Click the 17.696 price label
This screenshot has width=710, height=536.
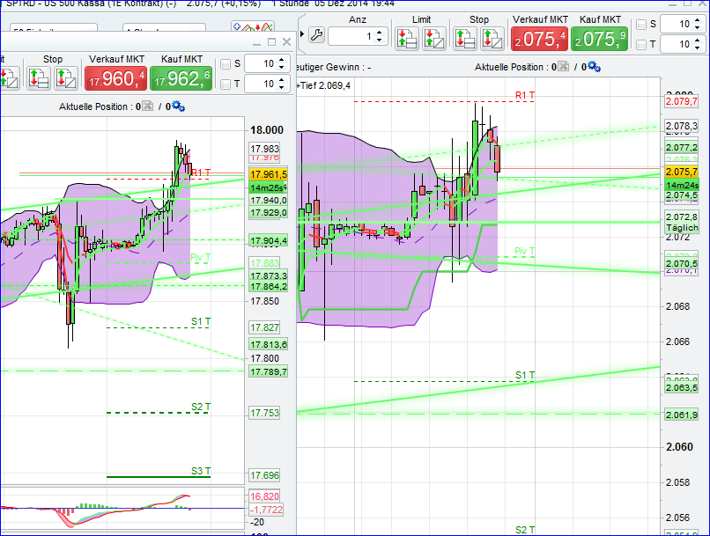[265, 475]
